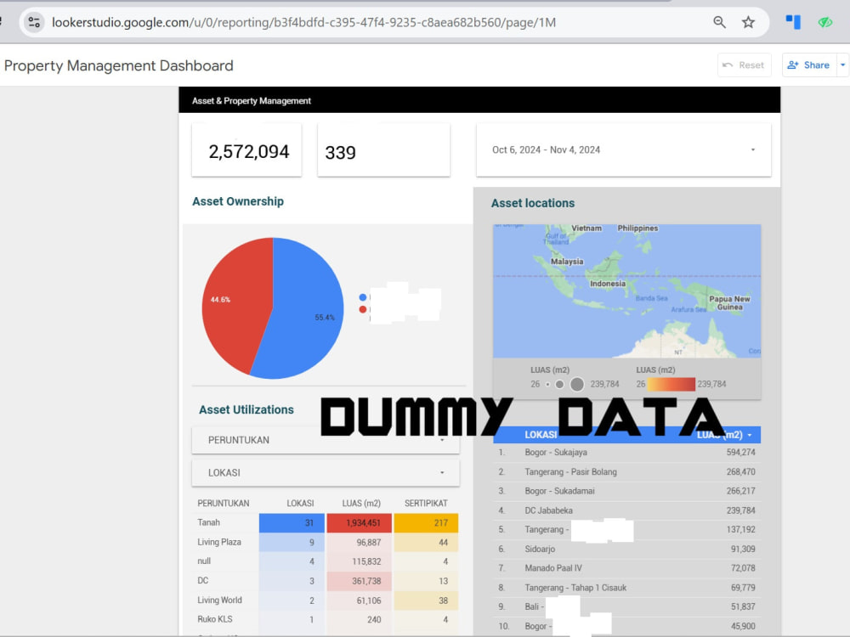
Task: Click the 31 LOKASI cell in Tanah row
Action: point(292,522)
